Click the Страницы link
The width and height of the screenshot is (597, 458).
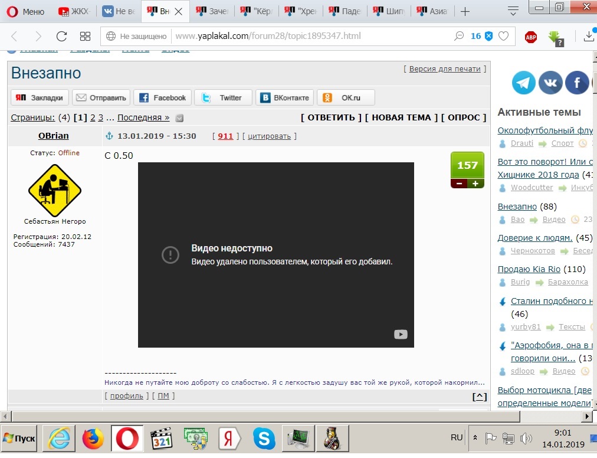pyautogui.click(x=33, y=117)
